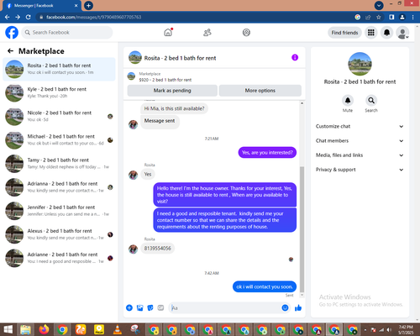Click the Facebook logo
This screenshot has height=336, width=420.
click(x=12, y=33)
